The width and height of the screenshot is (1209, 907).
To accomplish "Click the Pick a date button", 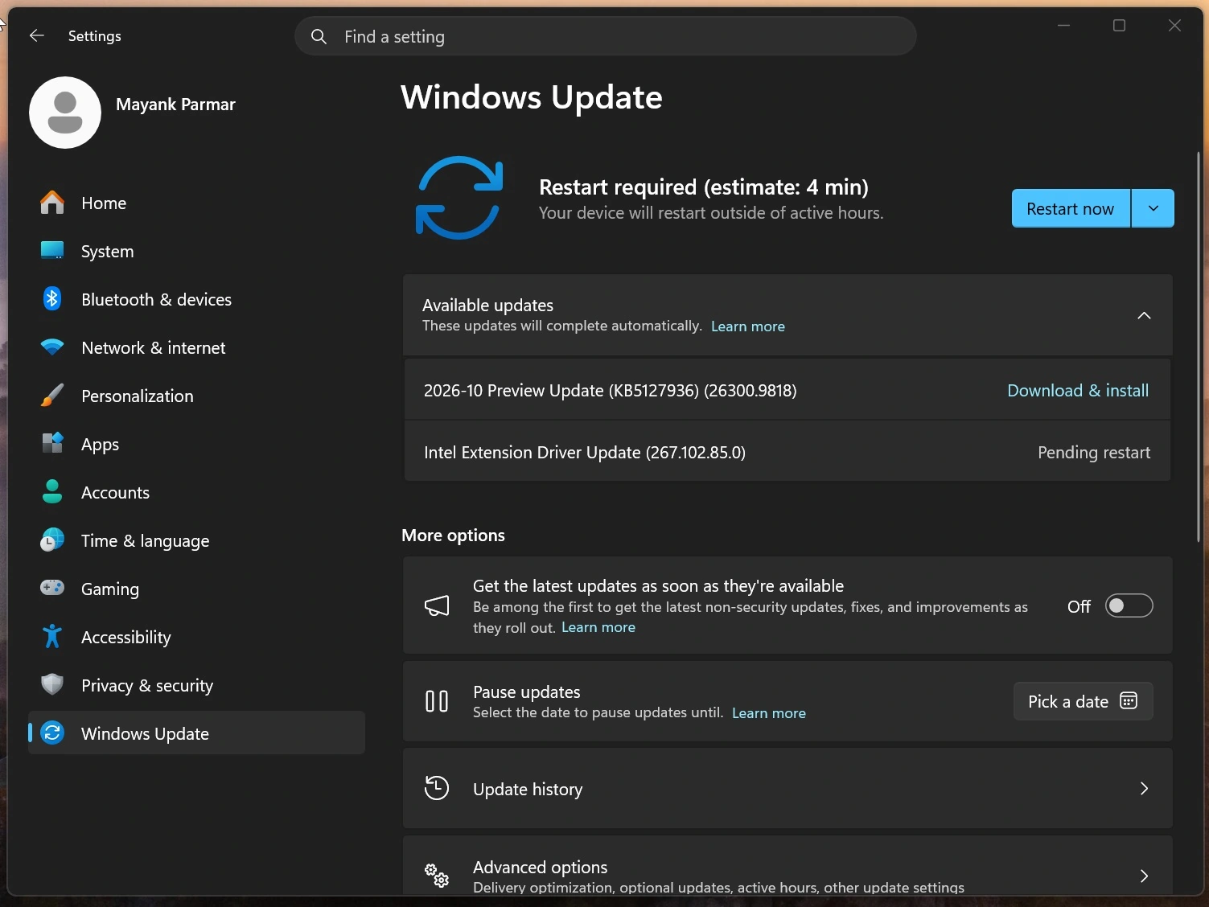I will tap(1083, 701).
